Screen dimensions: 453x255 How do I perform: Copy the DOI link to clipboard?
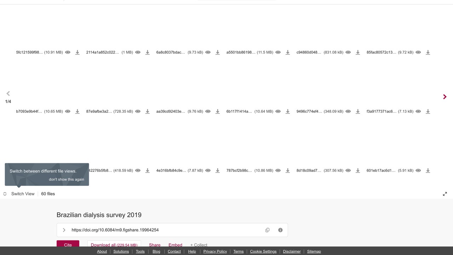click(x=268, y=230)
